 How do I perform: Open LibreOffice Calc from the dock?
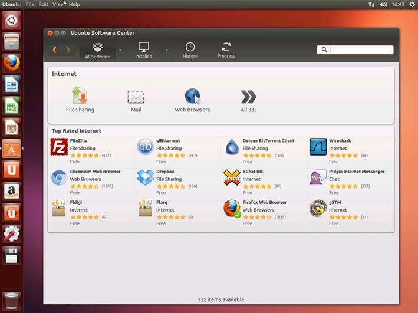click(11, 106)
